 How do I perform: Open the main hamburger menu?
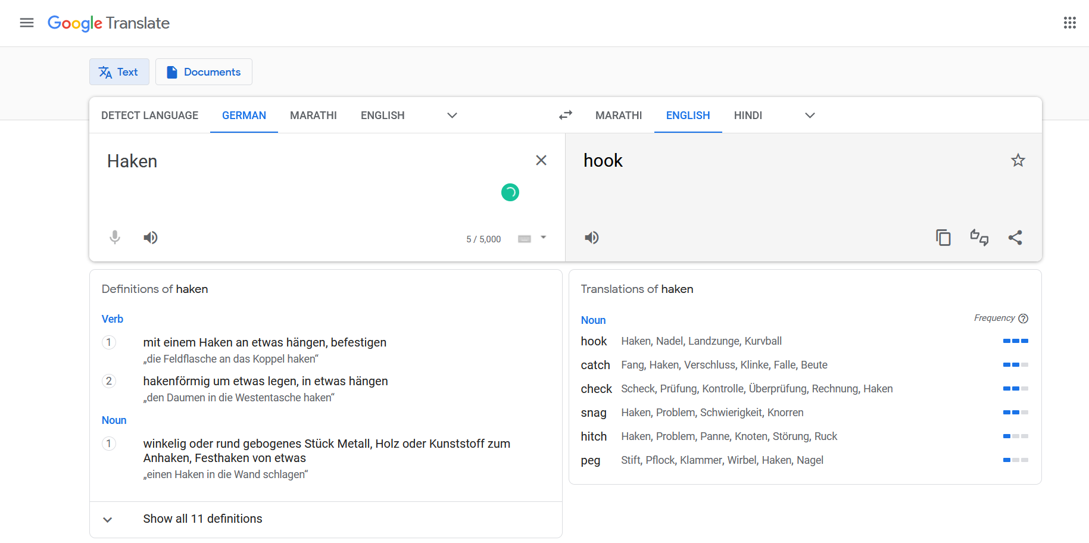(x=27, y=23)
